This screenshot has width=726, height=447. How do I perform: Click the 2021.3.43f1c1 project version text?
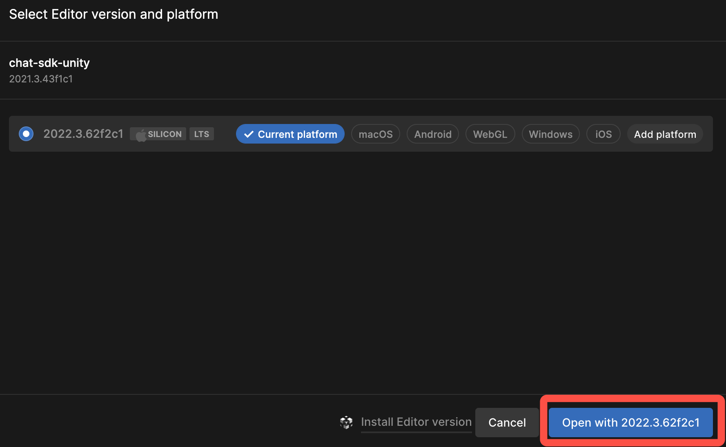[x=41, y=79]
